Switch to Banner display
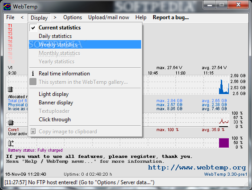The image size is (252, 190). (x=85, y=103)
